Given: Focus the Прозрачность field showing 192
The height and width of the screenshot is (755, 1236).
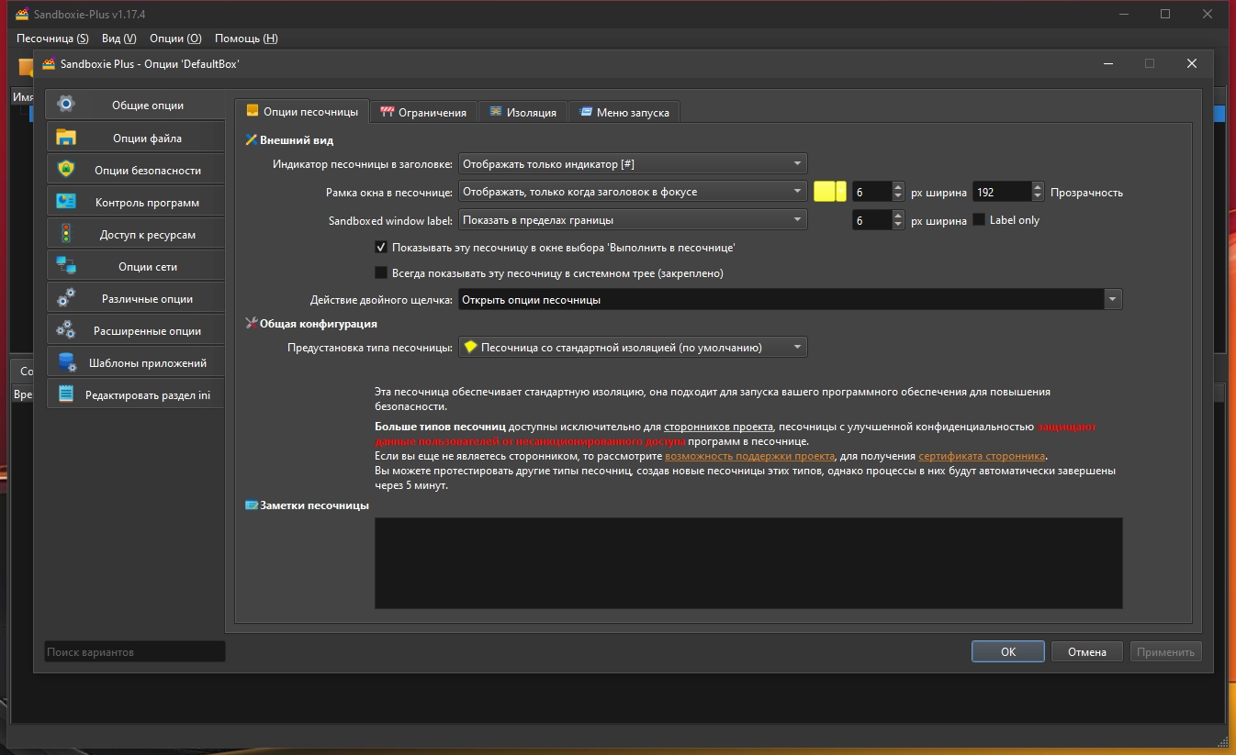Looking at the screenshot, I should click(x=1002, y=192).
